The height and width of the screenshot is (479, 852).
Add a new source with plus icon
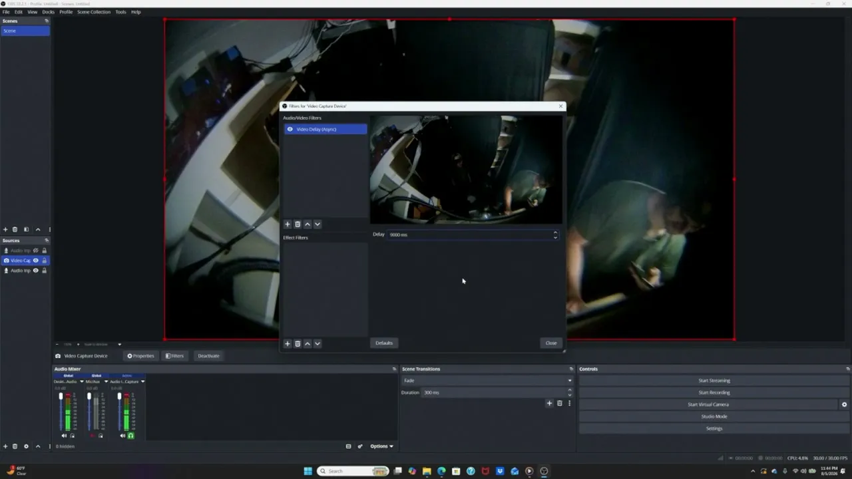pos(5,446)
